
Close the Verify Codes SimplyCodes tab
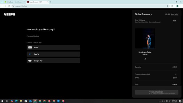[24, 2]
